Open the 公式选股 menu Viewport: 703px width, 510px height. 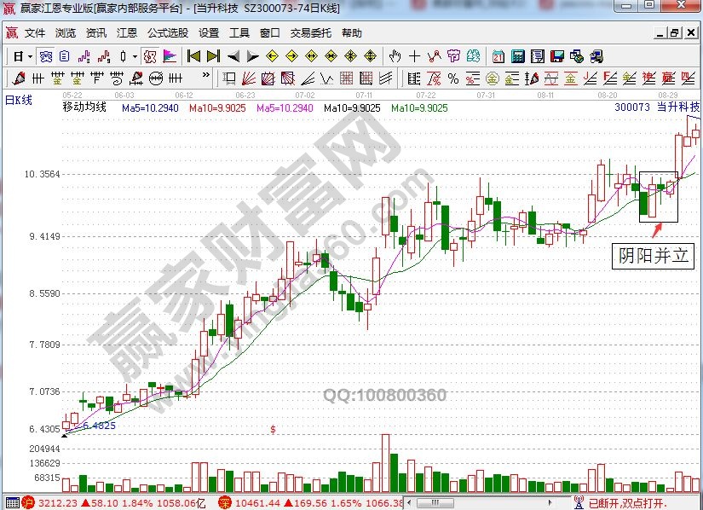[167, 33]
